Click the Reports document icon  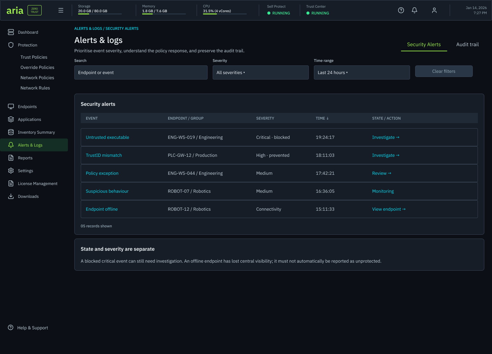(11, 158)
